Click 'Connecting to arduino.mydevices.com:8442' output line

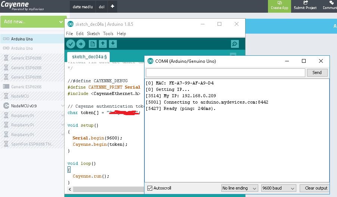coord(207,102)
